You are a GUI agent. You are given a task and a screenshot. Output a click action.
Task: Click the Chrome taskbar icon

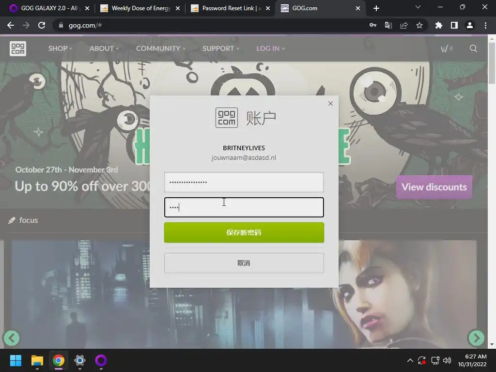coord(59,360)
